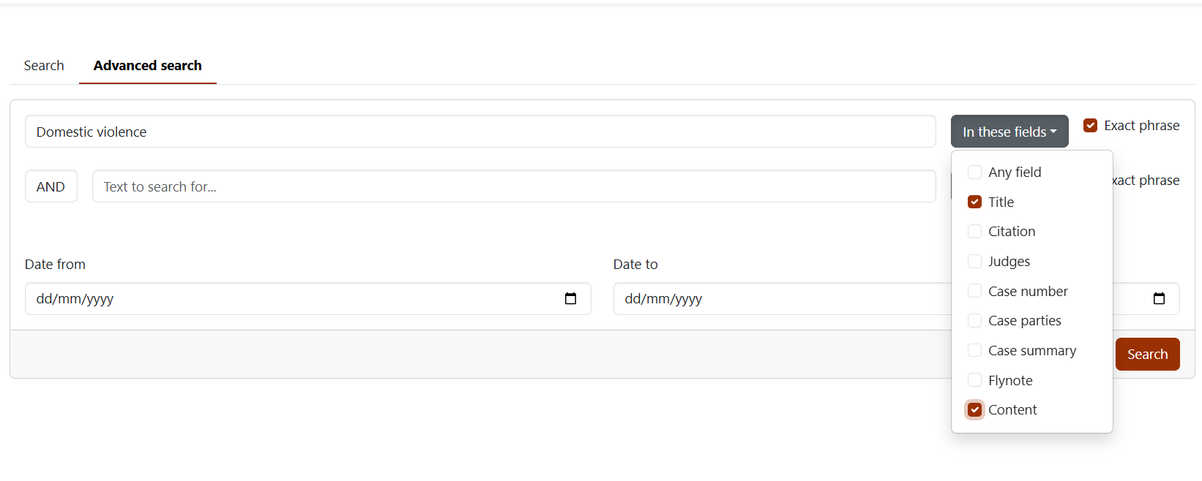Click the Date from input field
Screen dimensions: 1202x481
[307, 298]
